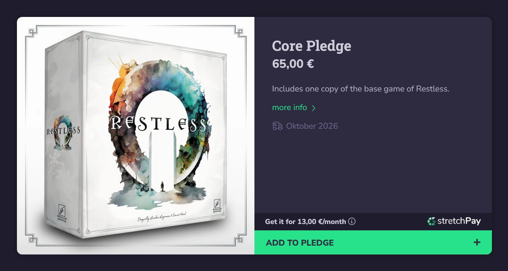Click the delivery truck icon
This screenshot has height=271, width=508.
coord(277,126)
